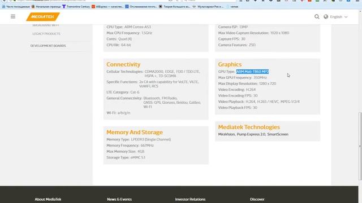Click the page vertical scrollbar thumb
This screenshot has height=203, width=362.
pos(360,146)
